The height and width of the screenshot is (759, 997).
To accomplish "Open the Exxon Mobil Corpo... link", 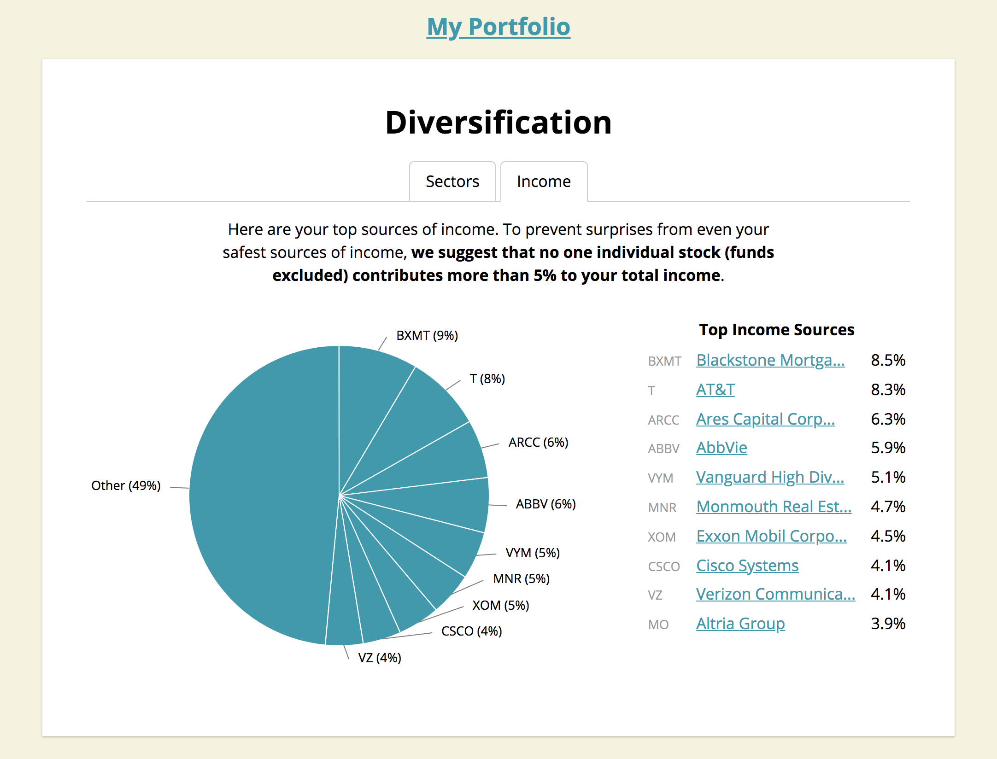I will [x=771, y=536].
